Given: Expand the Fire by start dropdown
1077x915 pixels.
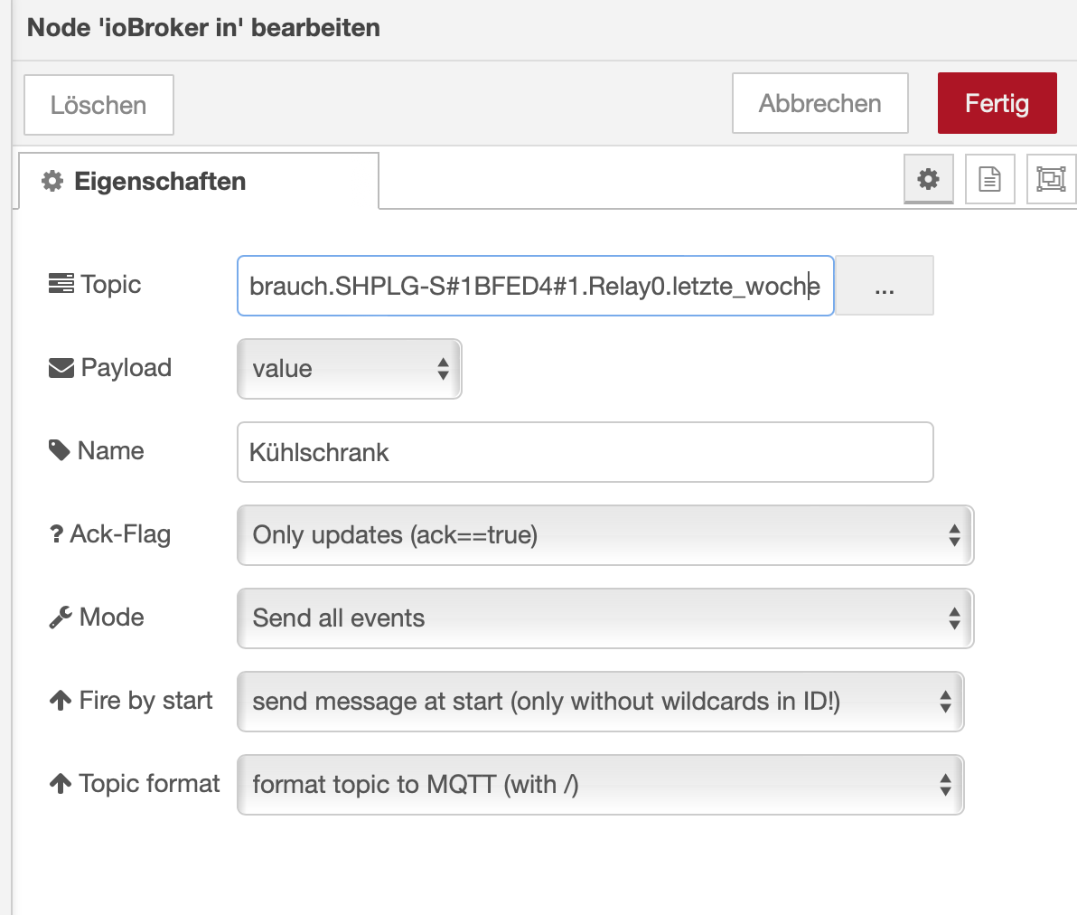Looking at the screenshot, I should tap(600, 702).
